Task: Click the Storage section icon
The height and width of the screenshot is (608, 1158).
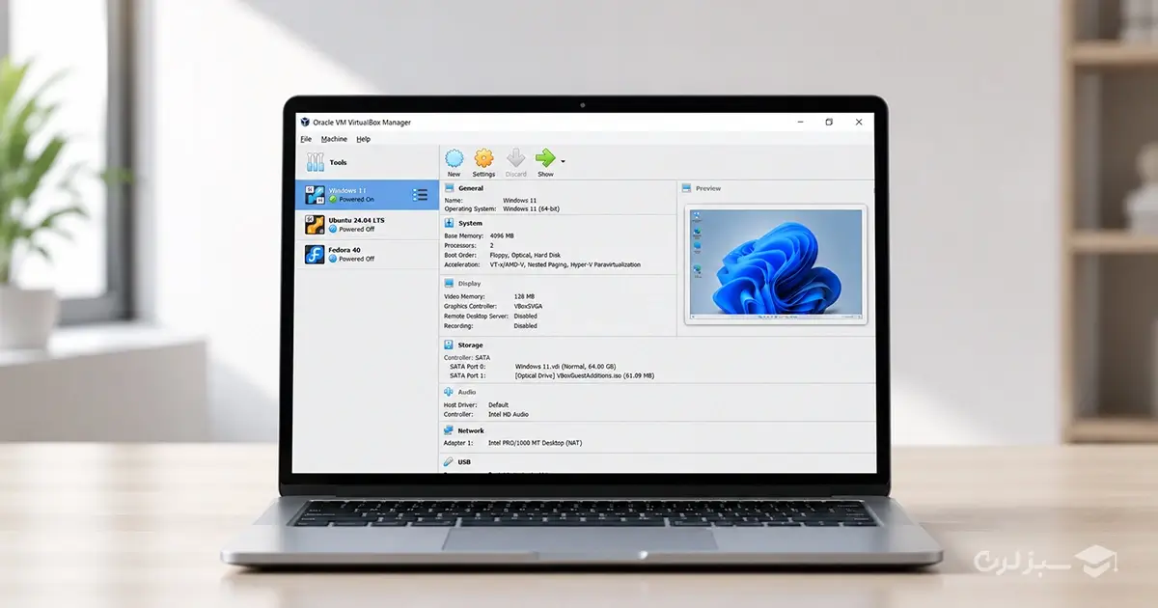Action: pos(449,345)
